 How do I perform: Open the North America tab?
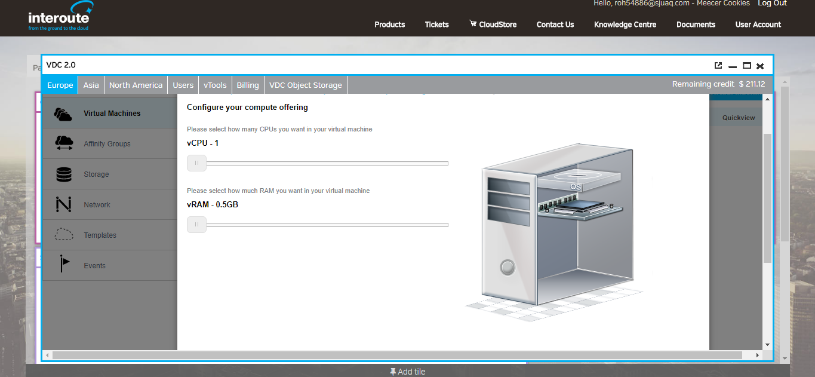click(x=136, y=85)
